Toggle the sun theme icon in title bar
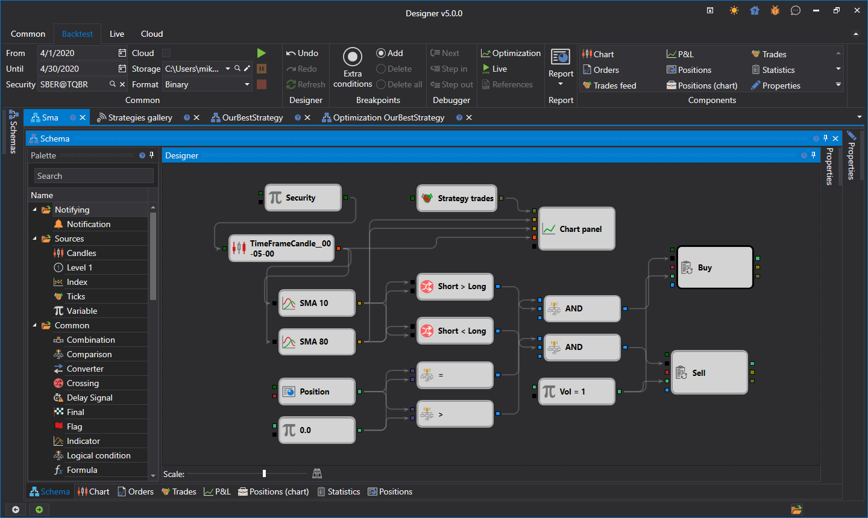Image resolution: width=868 pixels, height=518 pixels. 734,11
